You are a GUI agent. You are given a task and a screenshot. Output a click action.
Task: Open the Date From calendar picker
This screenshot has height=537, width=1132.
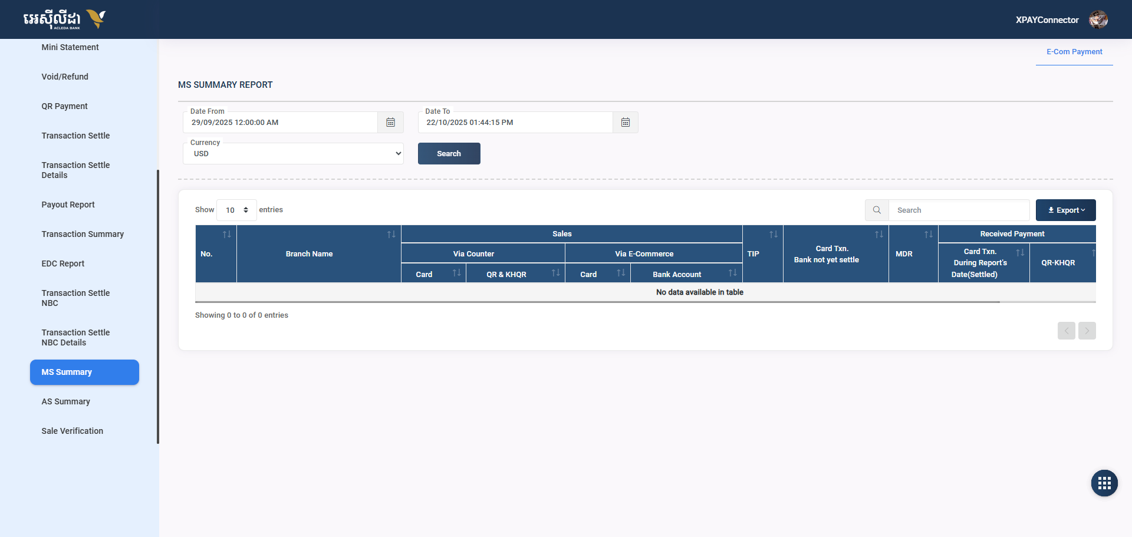[390, 123]
